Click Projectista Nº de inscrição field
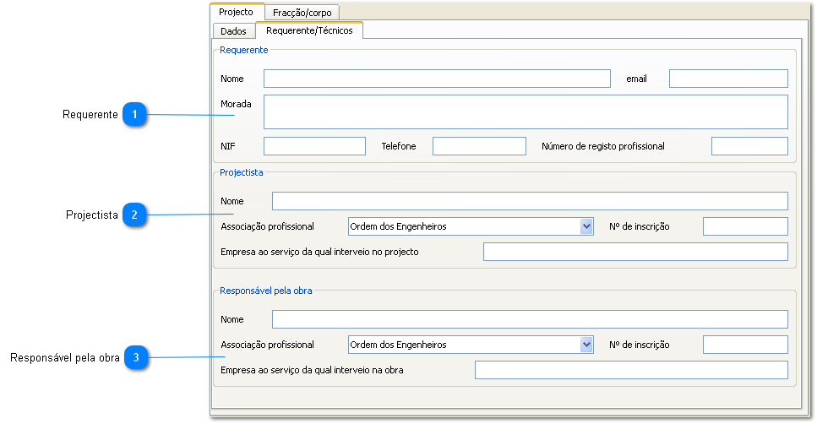The image size is (817, 424). pyautogui.click(x=744, y=226)
